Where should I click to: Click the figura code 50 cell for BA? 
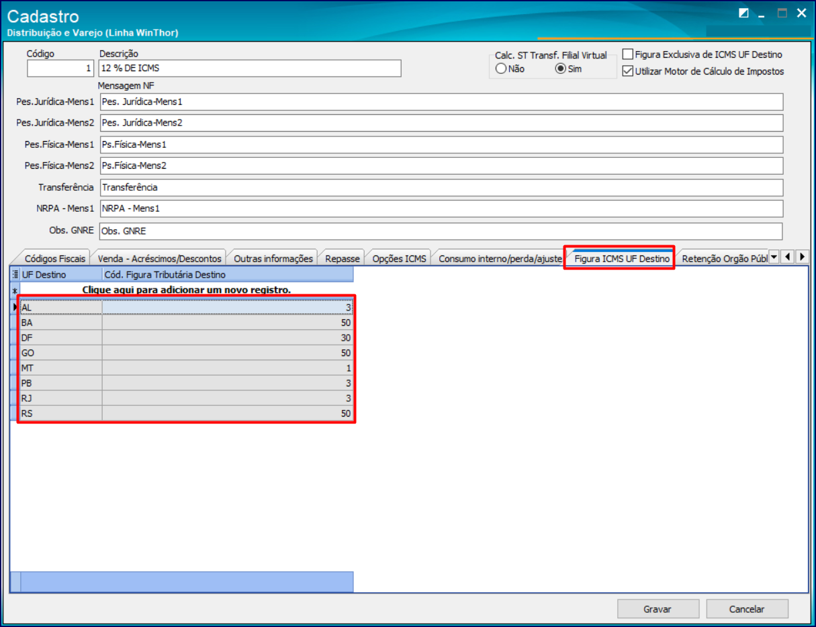pyautogui.click(x=228, y=323)
